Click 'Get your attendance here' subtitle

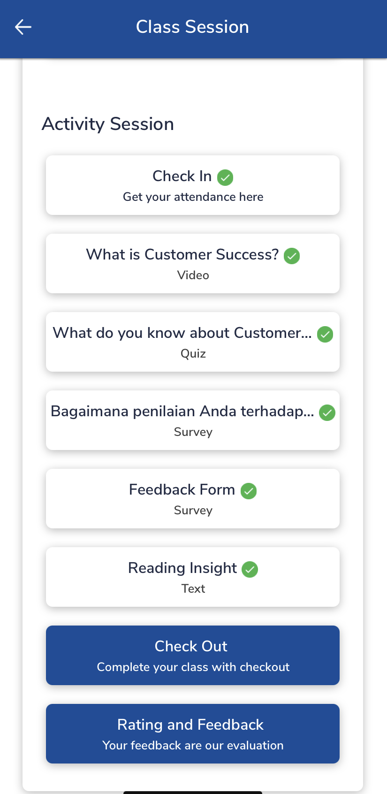click(193, 197)
